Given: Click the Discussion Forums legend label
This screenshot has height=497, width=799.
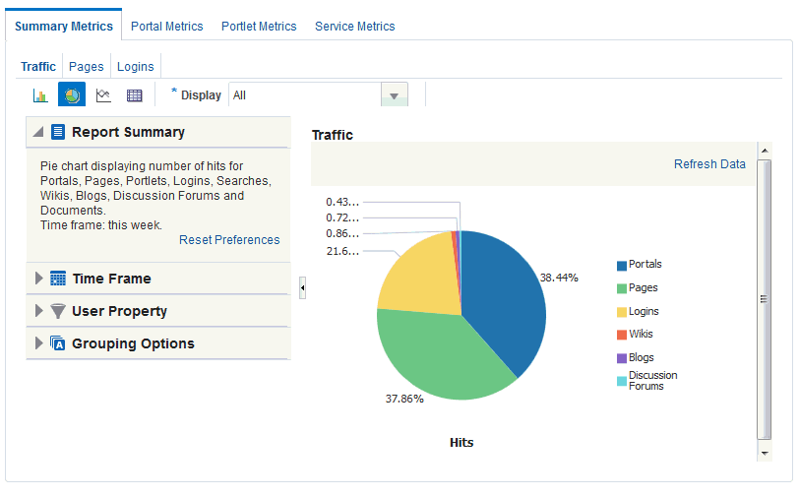Looking at the screenshot, I should coord(652,381).
